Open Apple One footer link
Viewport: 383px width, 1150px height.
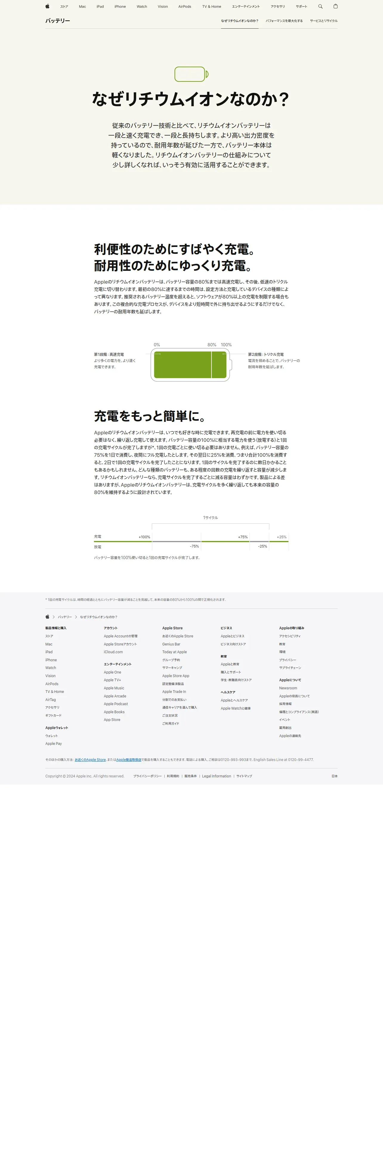pos(112,672)
